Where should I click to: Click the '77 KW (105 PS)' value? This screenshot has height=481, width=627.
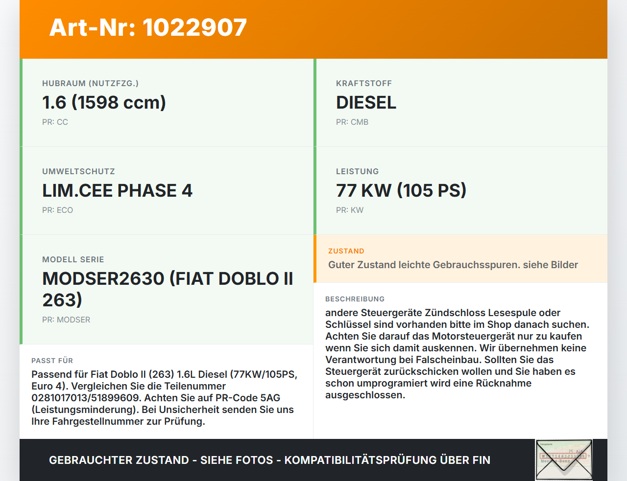[x=401, y=190]
